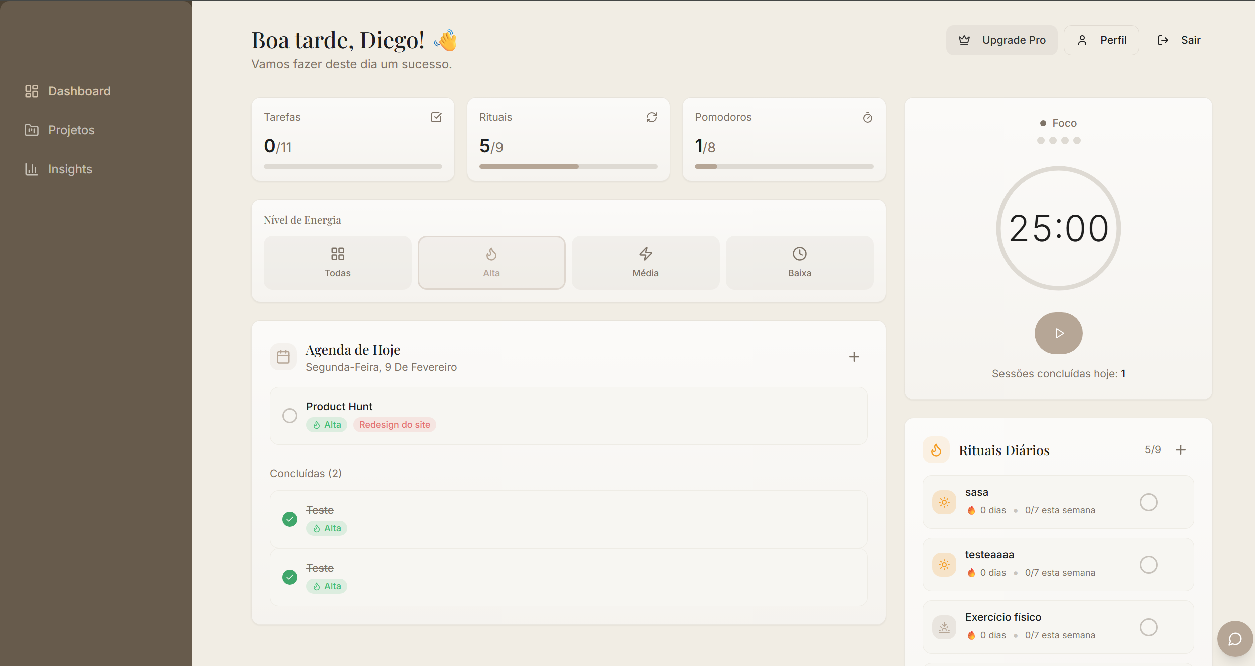Image resolution: width=1255 pixels, height=666 pixels.
Task: Select the Média energy level filter
Action: point(645,262)
